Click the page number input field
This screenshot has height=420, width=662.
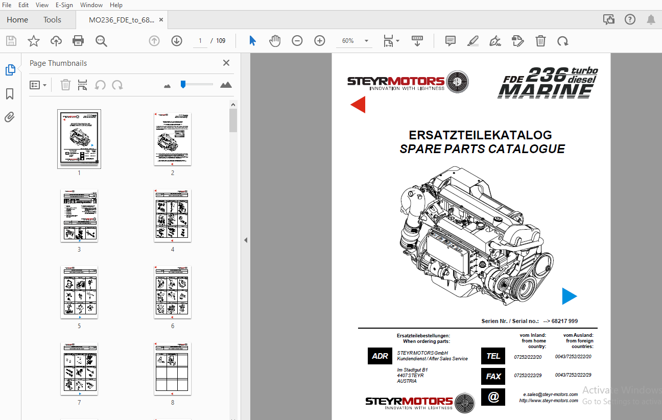200,41
